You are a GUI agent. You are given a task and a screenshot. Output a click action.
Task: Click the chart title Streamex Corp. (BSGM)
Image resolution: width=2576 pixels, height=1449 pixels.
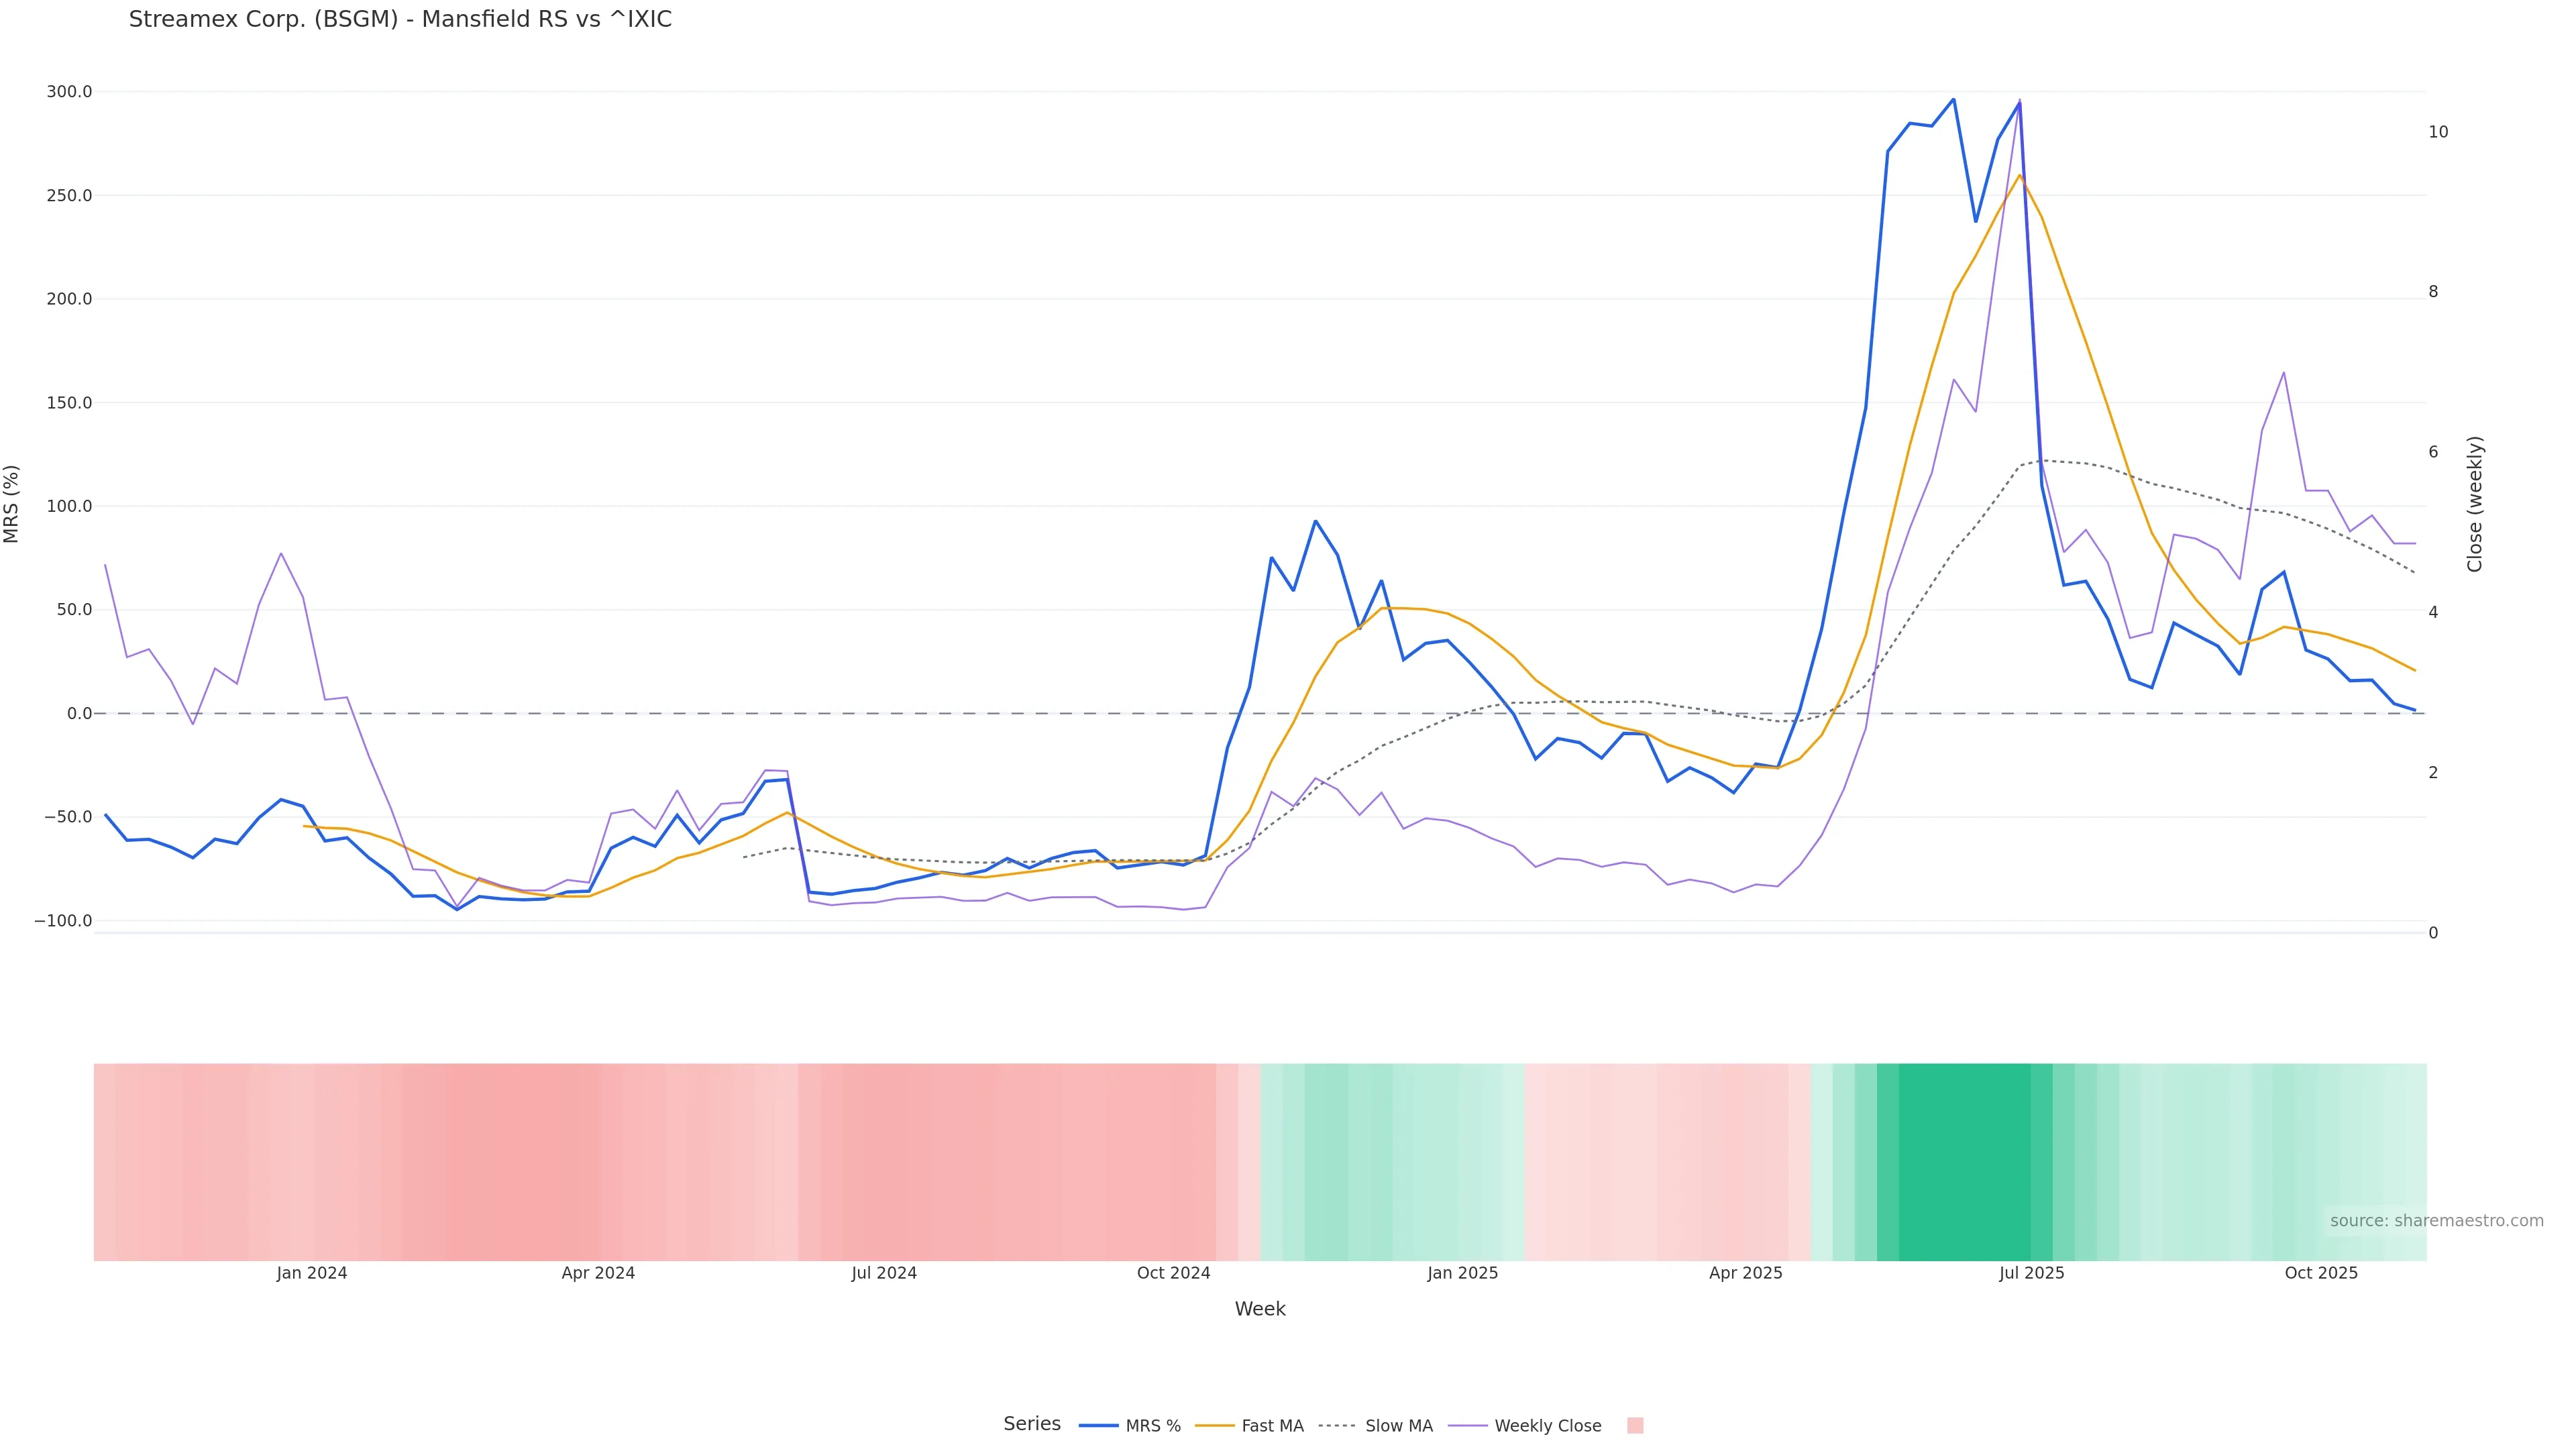coord(400,20)
